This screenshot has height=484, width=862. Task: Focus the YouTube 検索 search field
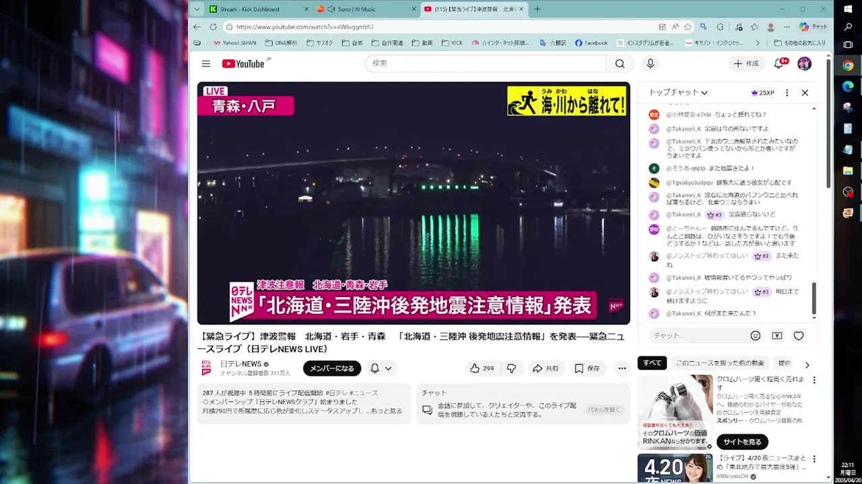486,64
